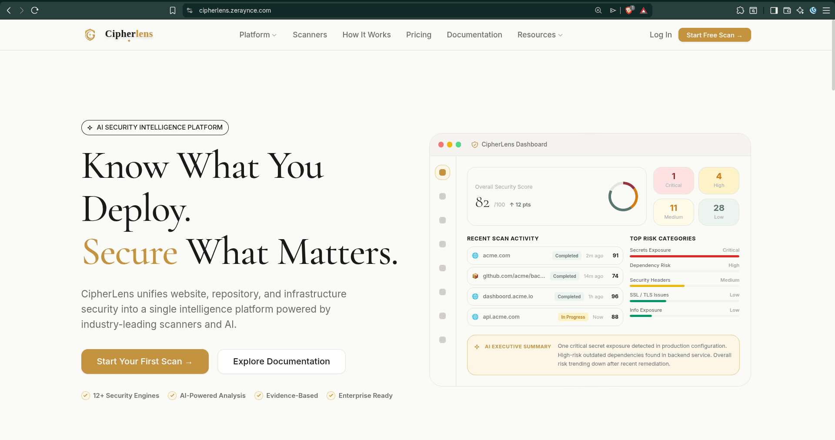The height and width of the screenshot is (440, 835).
Task: Select the dashboord.acme.io scan row
Action: pyautogui.click(x=545, y=297)
